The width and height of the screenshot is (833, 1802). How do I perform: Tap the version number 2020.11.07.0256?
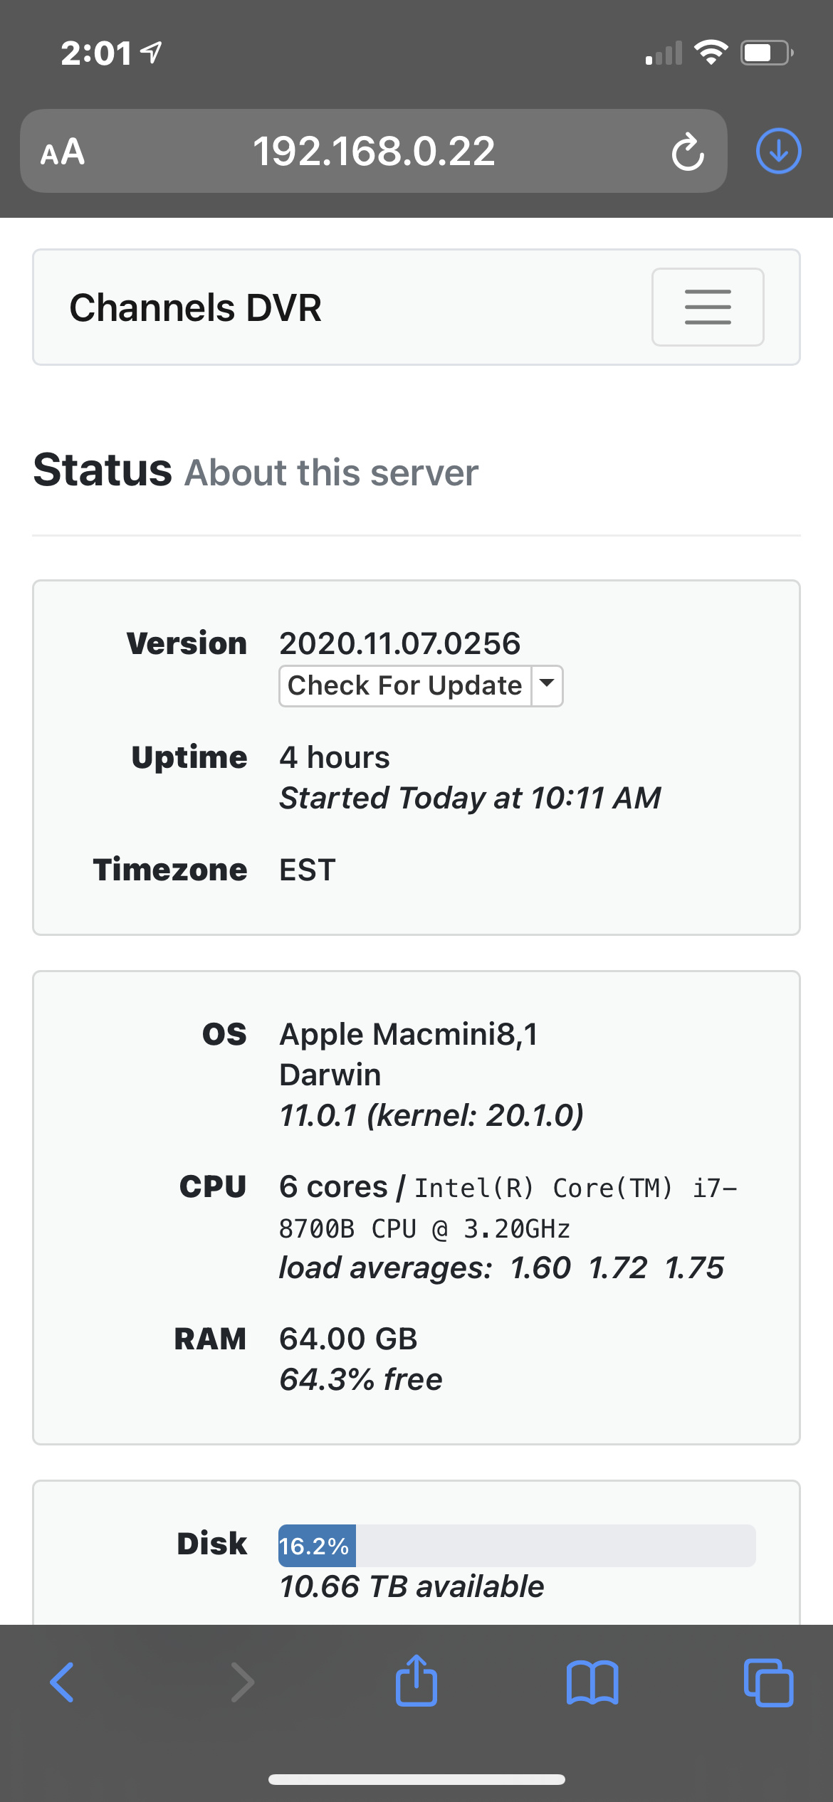tap(399, 643)
